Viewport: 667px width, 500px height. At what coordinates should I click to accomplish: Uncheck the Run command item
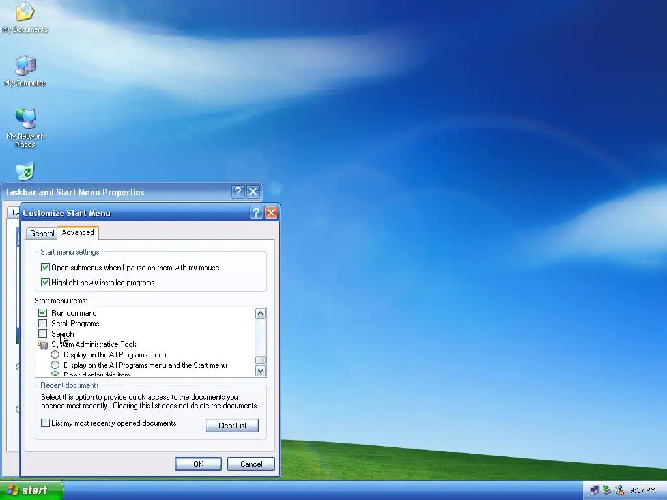click(x=42, y=313)
